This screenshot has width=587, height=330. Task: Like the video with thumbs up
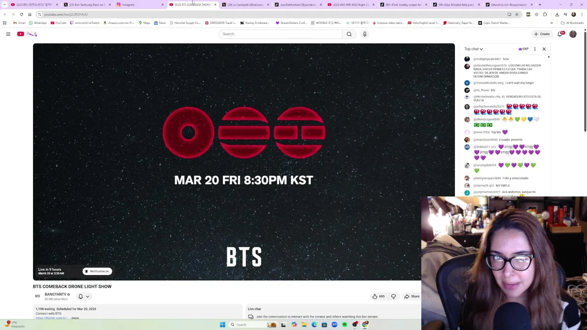click(x=378, y=297)
